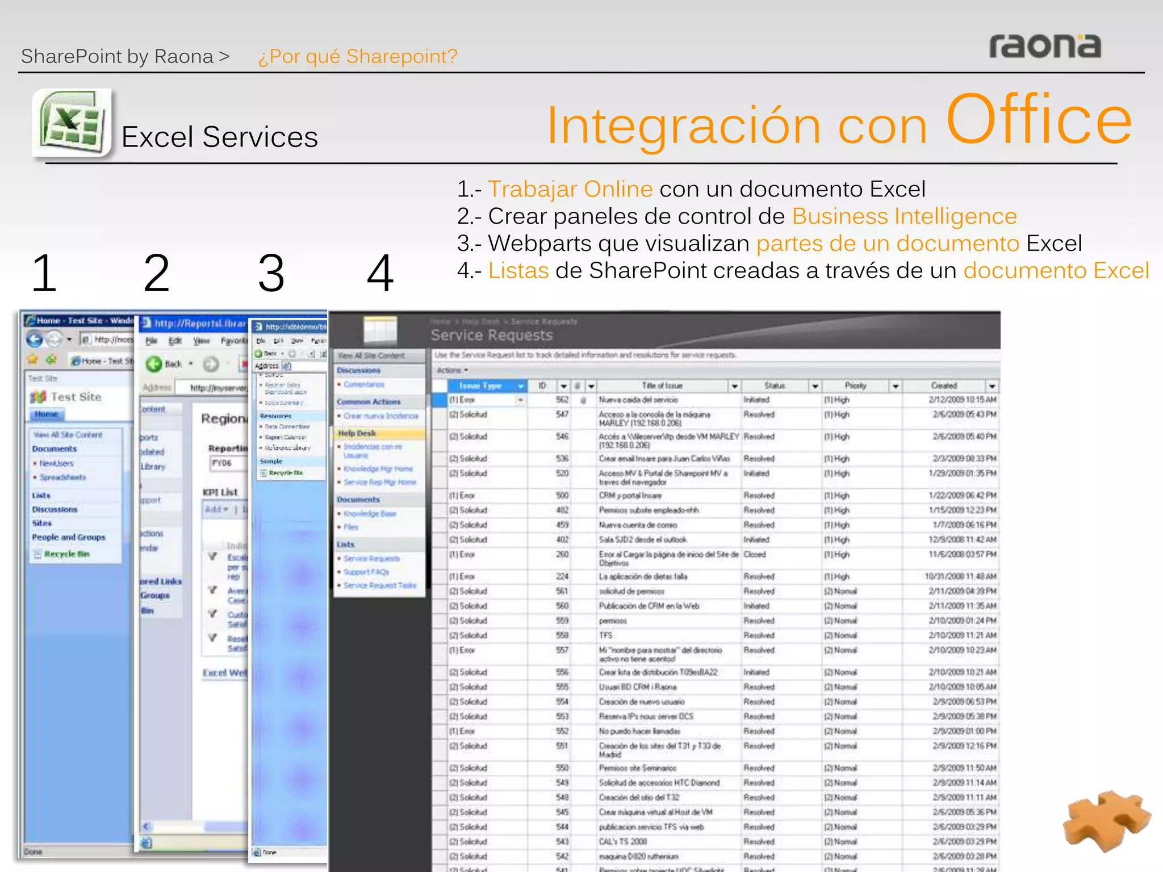Open the Reporting FY06 combo box
This screenshot has width=1163, height=872.
(229, 463)
